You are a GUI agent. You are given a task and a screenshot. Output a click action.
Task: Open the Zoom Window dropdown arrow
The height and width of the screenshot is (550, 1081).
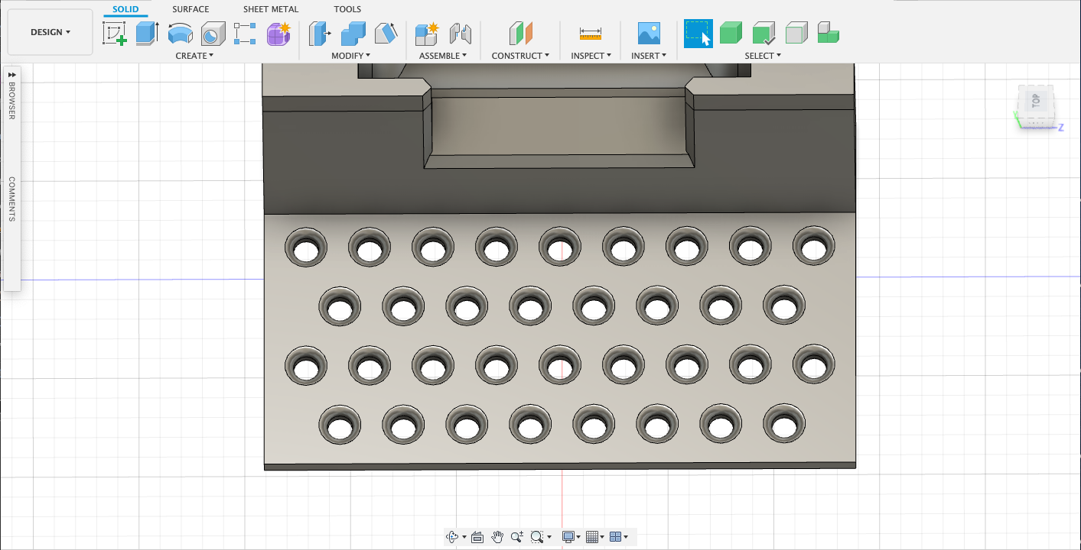(x=549, y=537)
